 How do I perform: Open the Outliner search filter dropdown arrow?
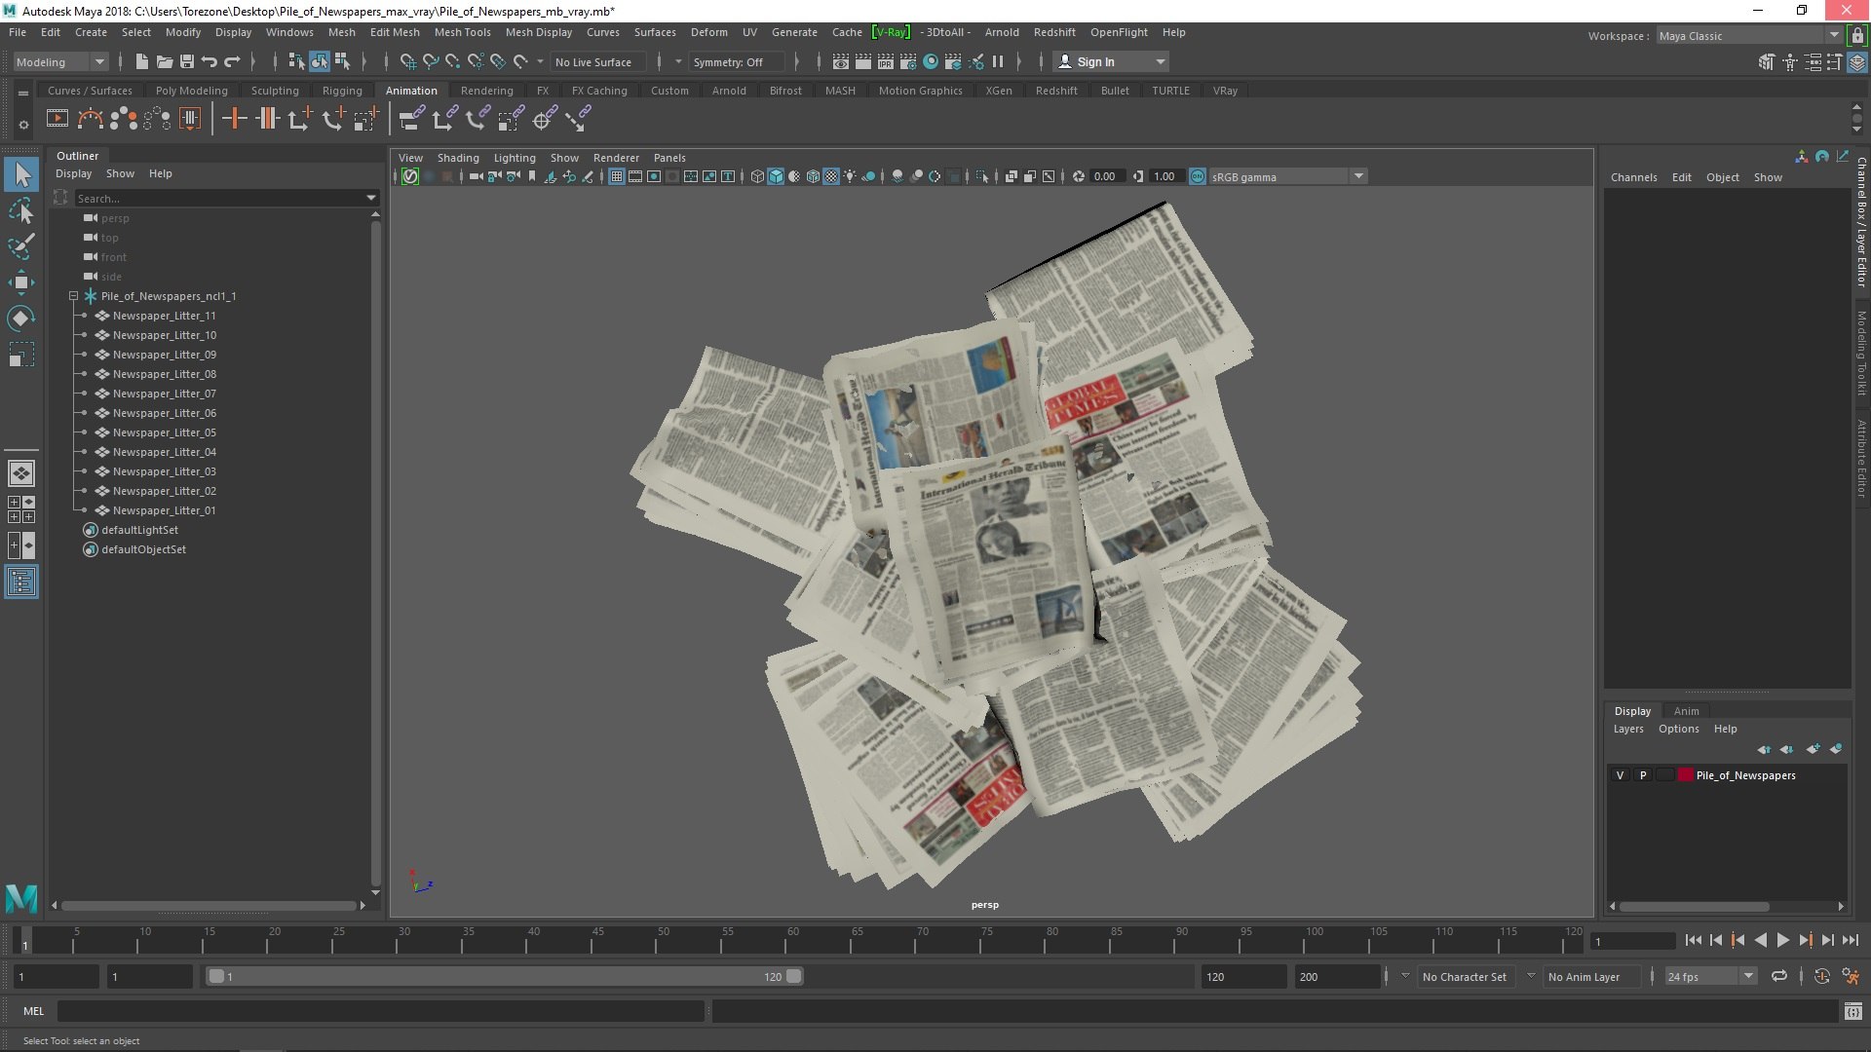pos(371,198)
